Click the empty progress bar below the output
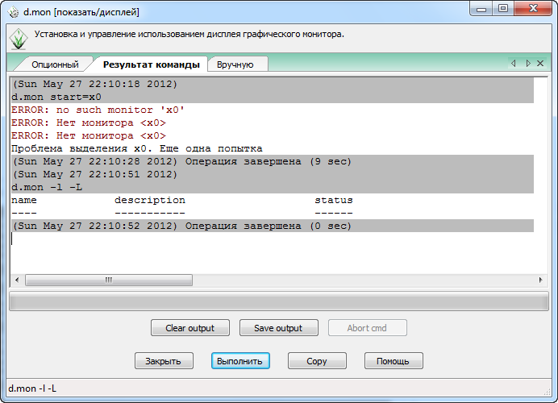Viewport: 558px width, 403px height. pyautogui.click(x=279, y=301)
